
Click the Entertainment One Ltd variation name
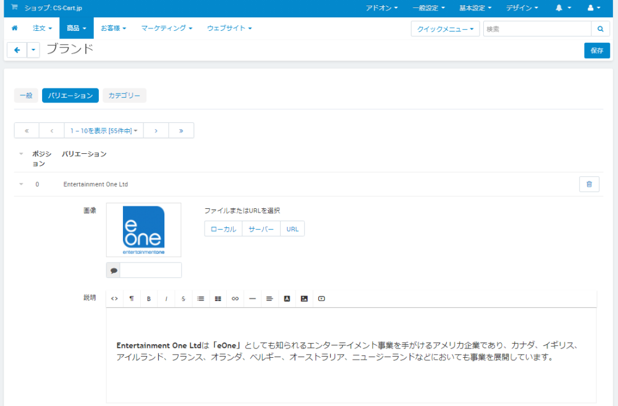[95, 184]
